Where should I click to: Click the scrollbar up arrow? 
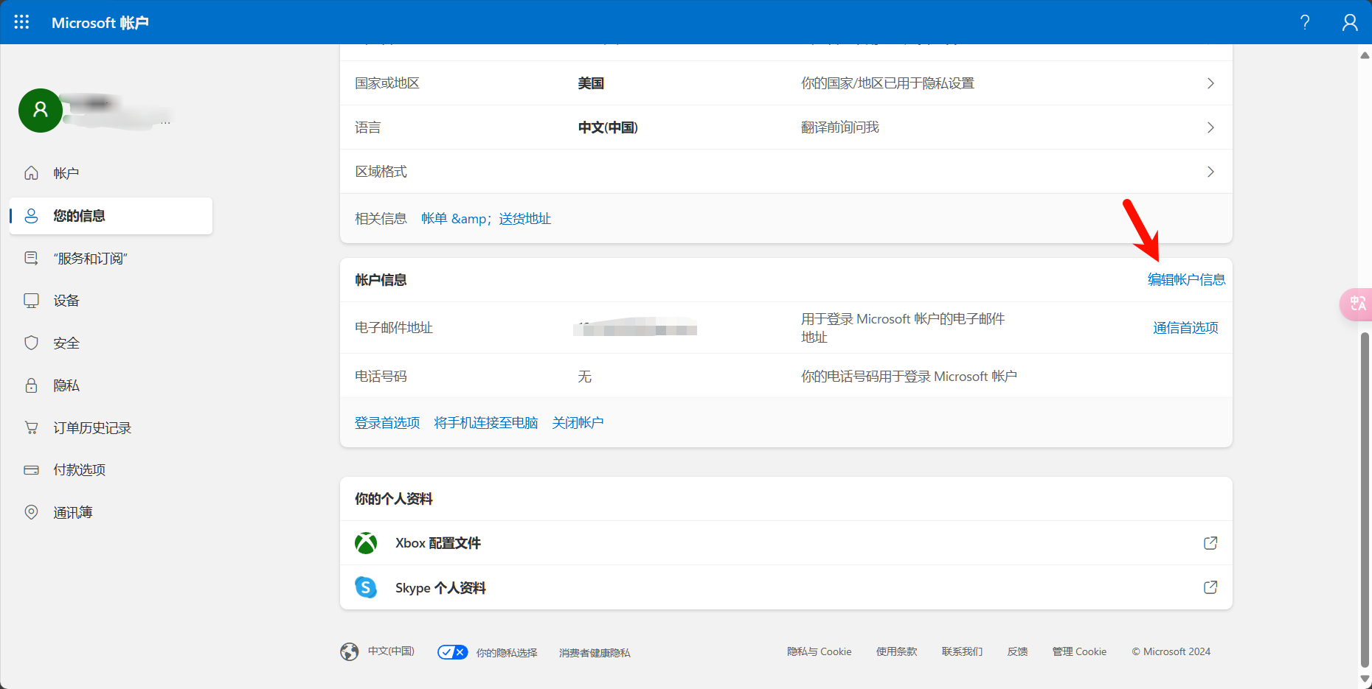tap(1365, 55)
